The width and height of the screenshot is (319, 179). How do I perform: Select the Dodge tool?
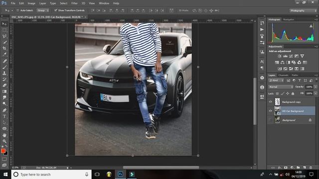tap(4, 103)
